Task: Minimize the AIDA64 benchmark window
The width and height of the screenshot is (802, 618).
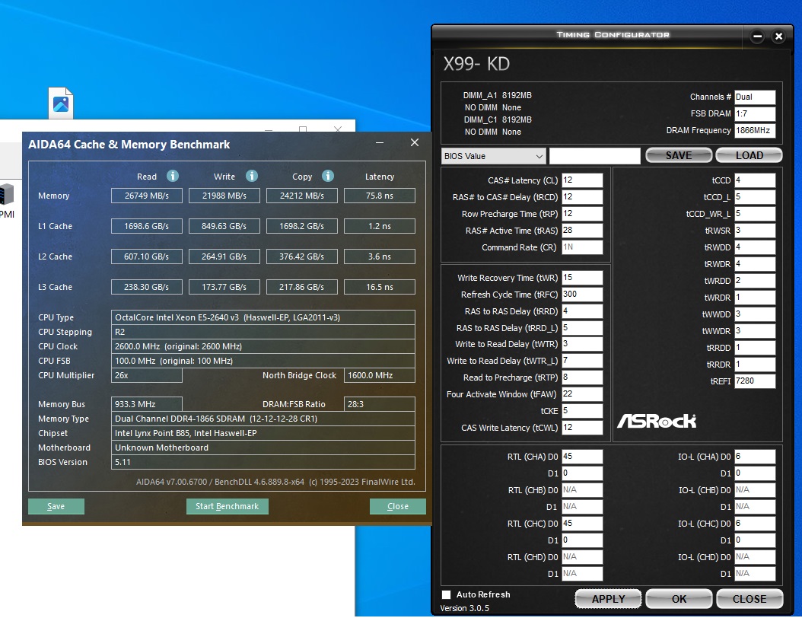Action: click(380, 143)
